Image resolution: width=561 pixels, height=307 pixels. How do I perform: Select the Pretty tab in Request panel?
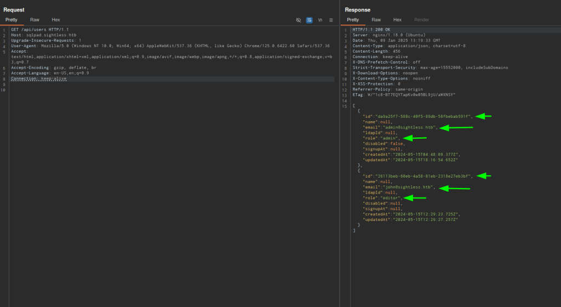(12, 20)
